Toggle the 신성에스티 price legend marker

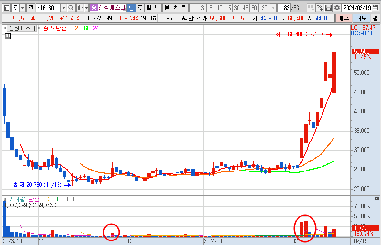pyautogui.click(x=5, y=29)
